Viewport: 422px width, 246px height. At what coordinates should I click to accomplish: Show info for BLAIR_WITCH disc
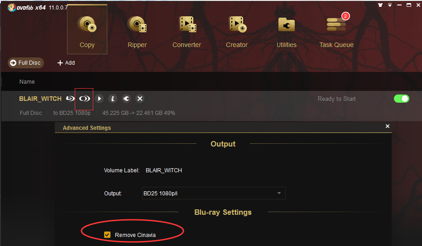pyautogui.click(x=113, y=99)
